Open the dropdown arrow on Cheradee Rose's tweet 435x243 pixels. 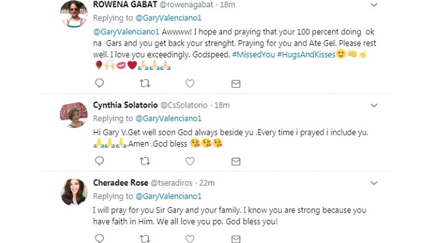point(374,183)
